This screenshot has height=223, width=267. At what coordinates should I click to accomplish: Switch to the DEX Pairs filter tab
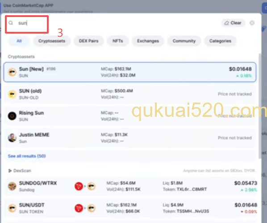click(x=88, y=41)
